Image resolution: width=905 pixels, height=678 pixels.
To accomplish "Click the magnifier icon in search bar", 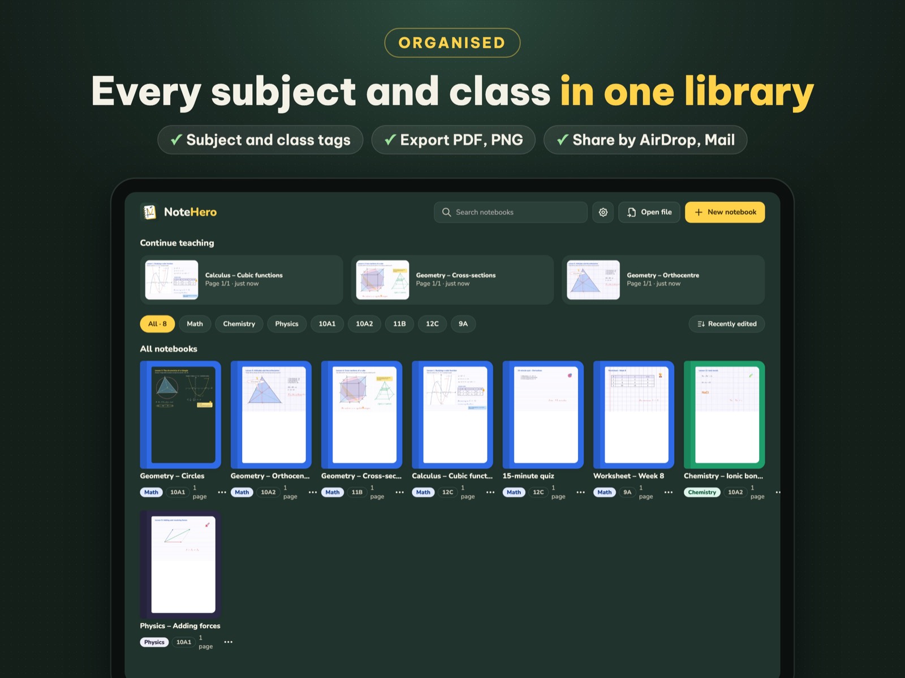I will tap(446, 212).
